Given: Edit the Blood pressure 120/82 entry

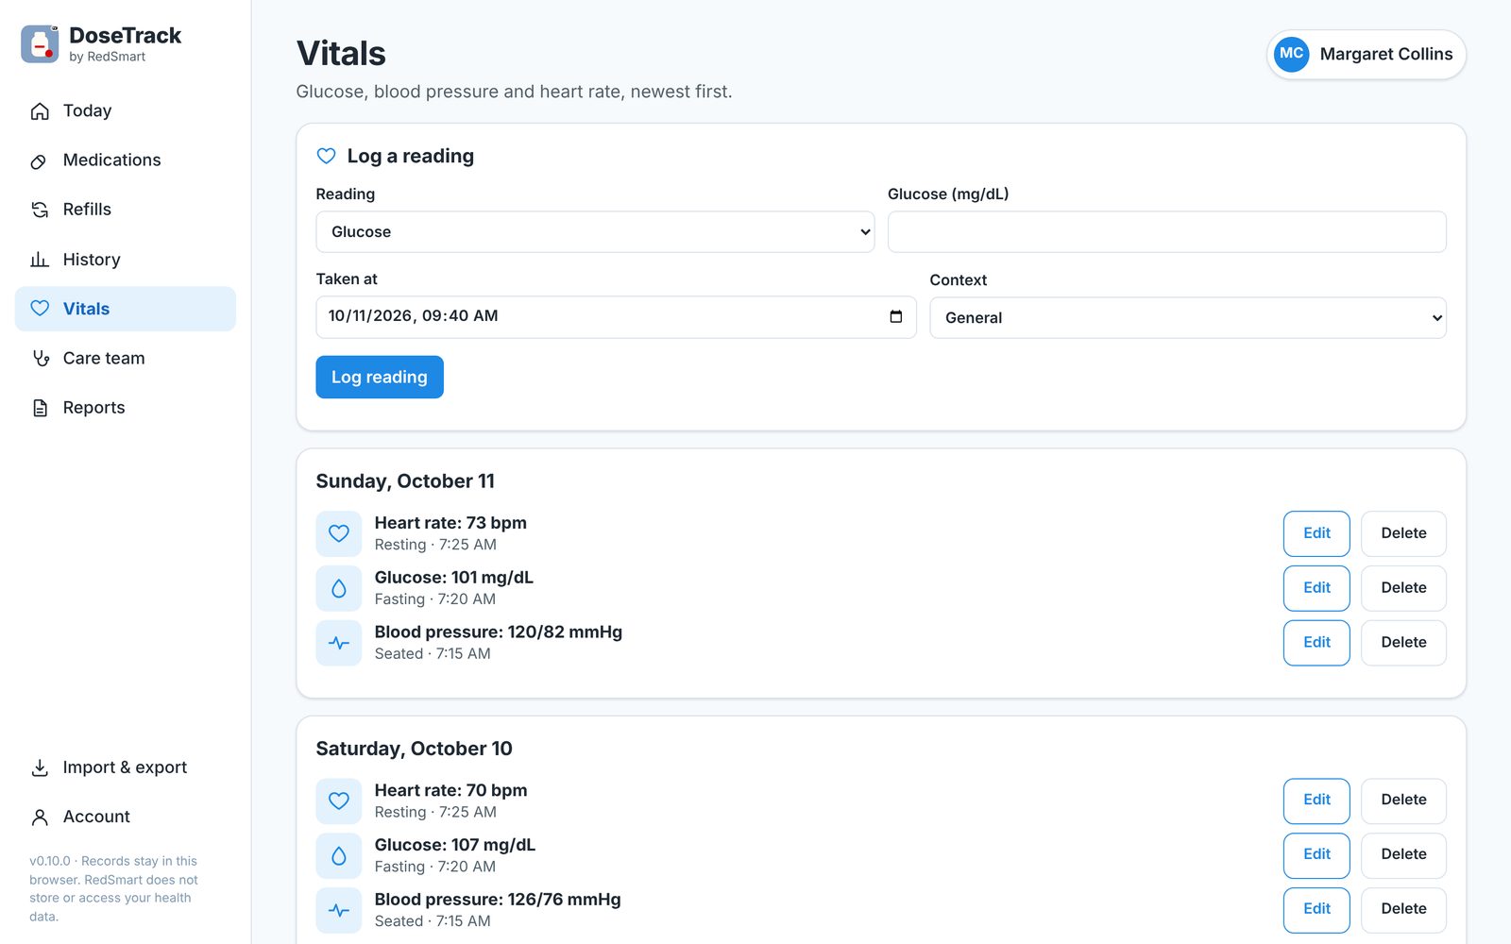Looking at the screenshot, I should click(x=1316, y=643).
